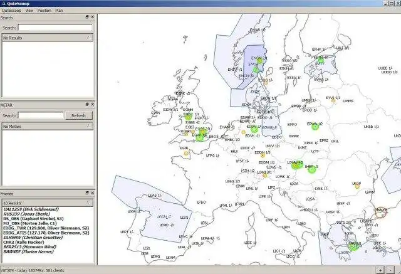
Task: Click the LHBP airport green marker
Action: (x=311, y=169)
